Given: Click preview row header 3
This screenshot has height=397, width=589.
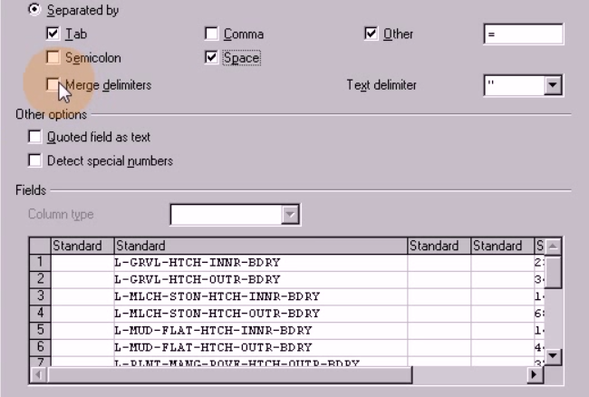Looking at the screenshot, I should click(x=39, y=295).
